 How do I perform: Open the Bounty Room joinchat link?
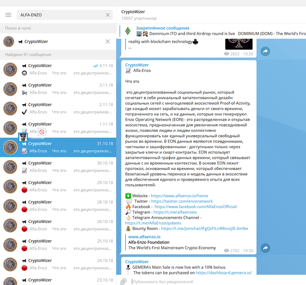tap(204, 228)
